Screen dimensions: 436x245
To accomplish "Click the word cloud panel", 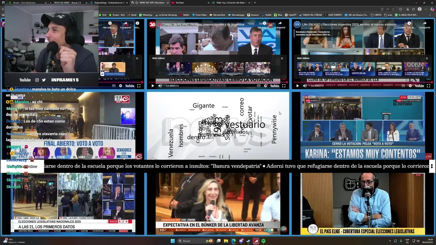I will coord(218,126).
